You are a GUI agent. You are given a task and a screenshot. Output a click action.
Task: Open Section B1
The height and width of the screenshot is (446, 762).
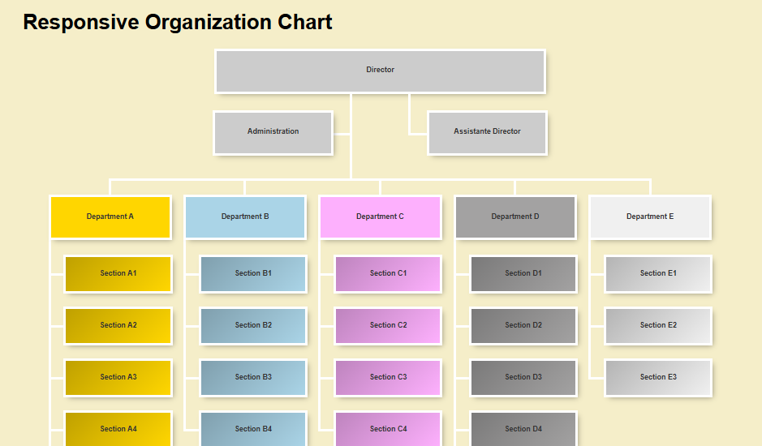click(x=253, y=274)
